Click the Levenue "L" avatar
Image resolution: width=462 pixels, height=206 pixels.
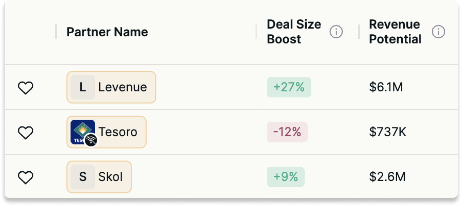pyautogui.click(x=82, y=87)
